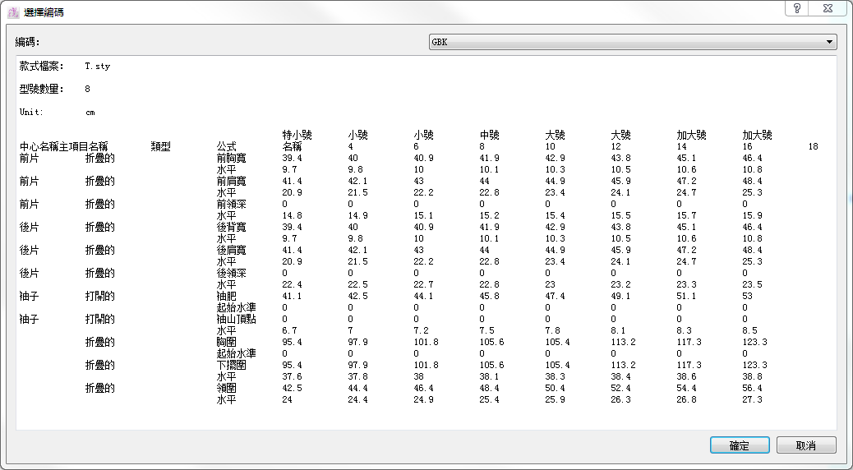Click the 下擺圍 measurement name
Viewport: 853px width, 470px height.
click(x=231, y=365)
